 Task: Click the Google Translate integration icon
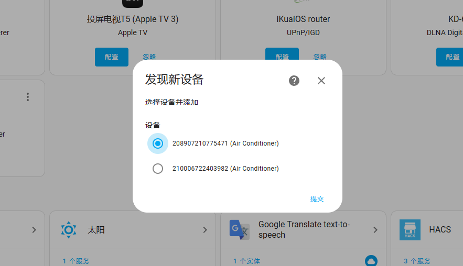[240, 230]
